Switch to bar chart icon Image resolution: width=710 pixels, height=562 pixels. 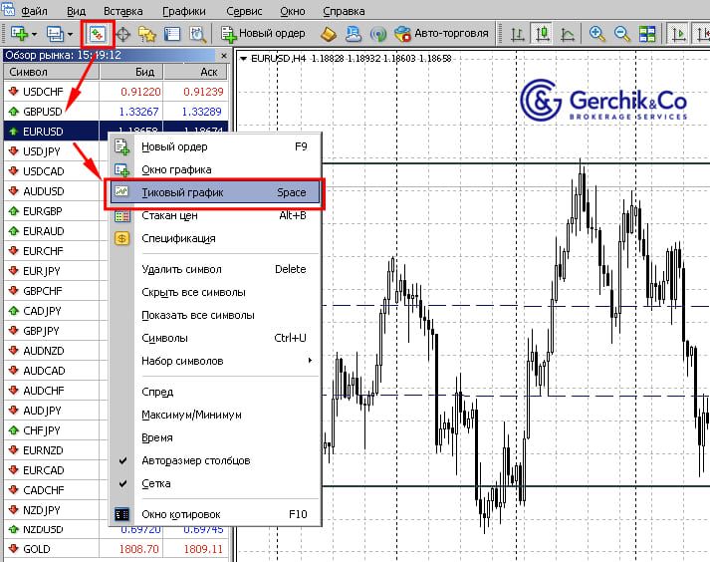(518, 34)
